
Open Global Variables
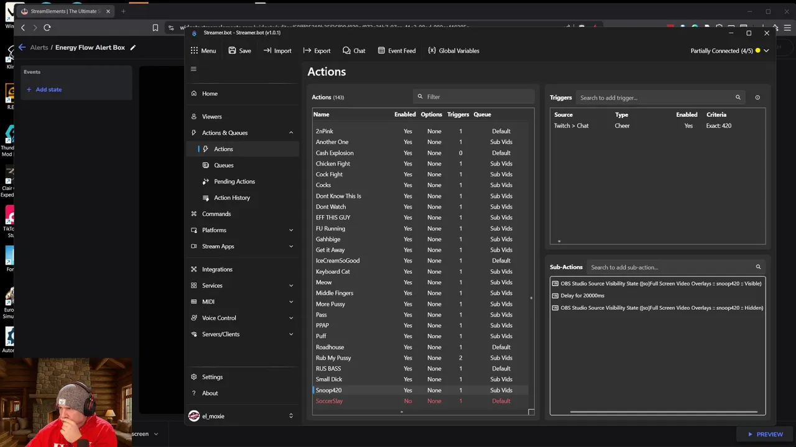[453, 51]
